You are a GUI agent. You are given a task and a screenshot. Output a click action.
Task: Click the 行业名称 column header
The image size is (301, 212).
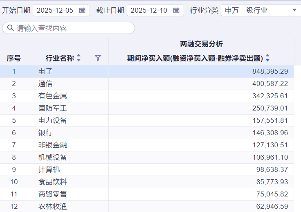coord(60,58)
